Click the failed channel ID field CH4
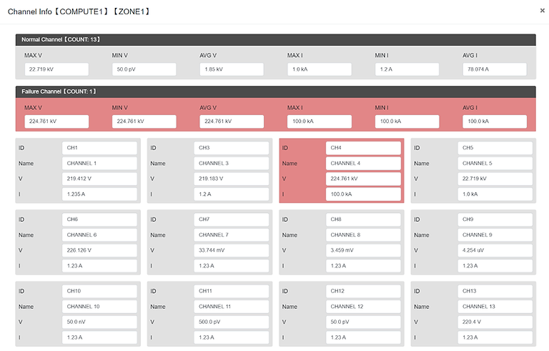The width and height of the screenshot is (549, 351). 363,148
